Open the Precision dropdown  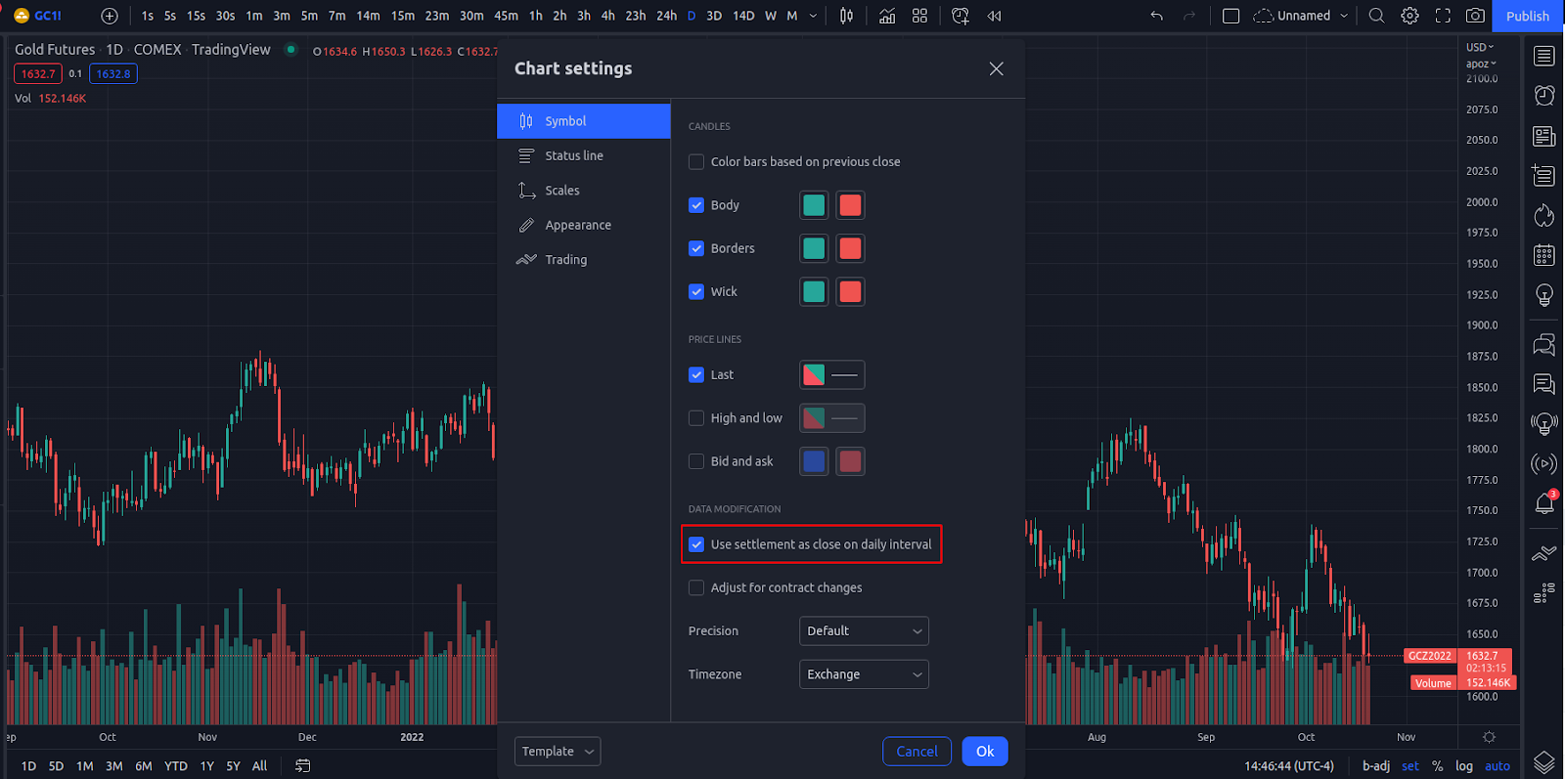coord(863,631)
